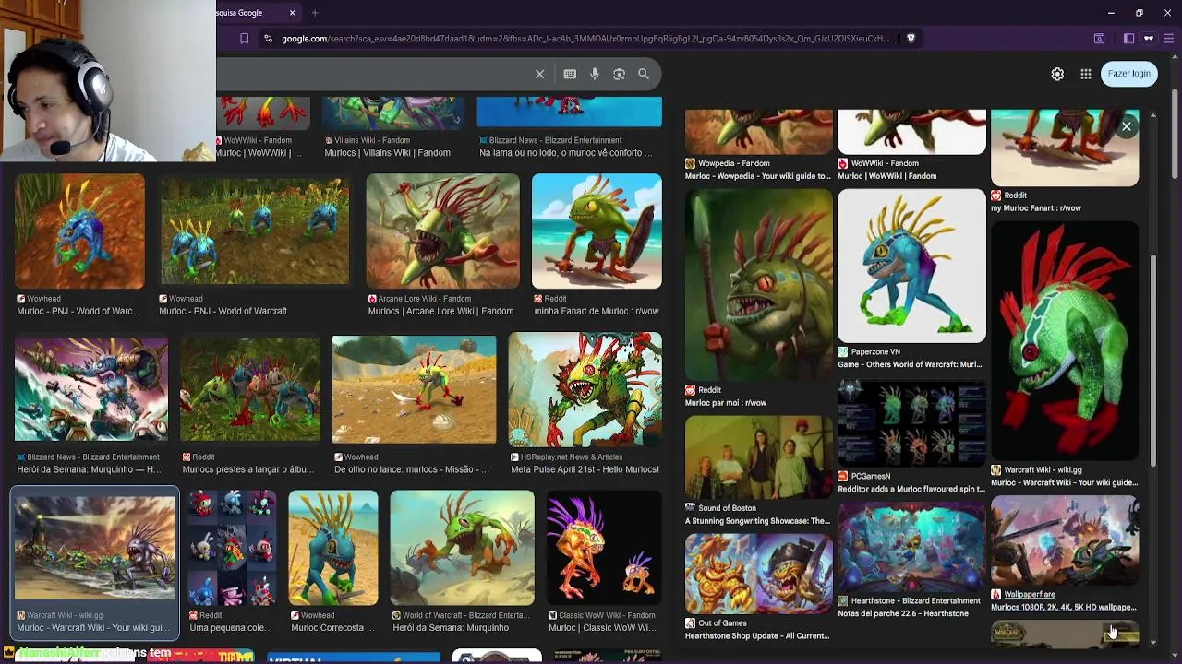This screenshot has height=664, width=1182.
Task: Open side panel green murloc plush image
Action: [1065, 340]
